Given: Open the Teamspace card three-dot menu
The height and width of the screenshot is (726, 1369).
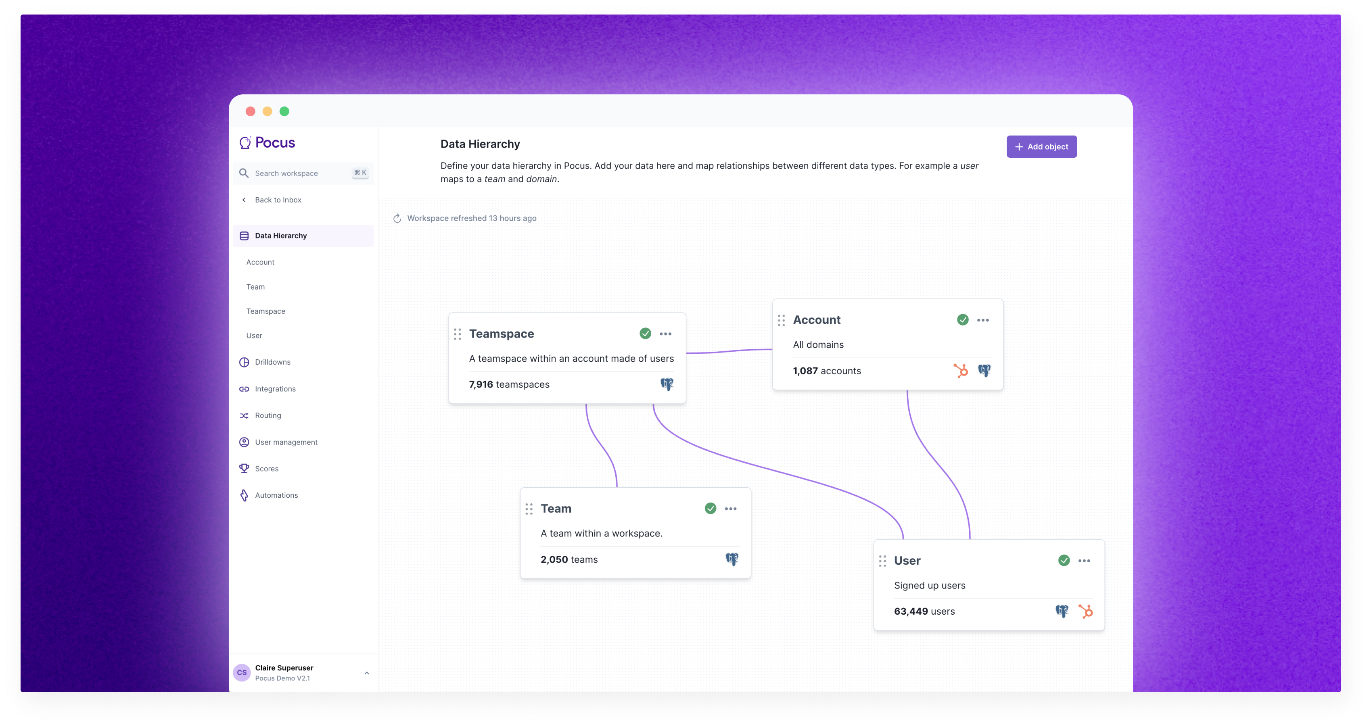Looking at the screenshot, I should coord(665,334).
